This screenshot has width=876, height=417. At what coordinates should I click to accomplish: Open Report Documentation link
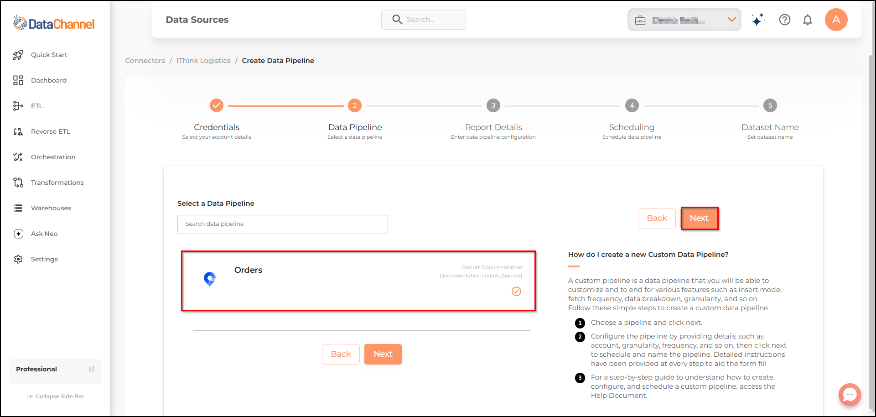click(x=492, y=267)
